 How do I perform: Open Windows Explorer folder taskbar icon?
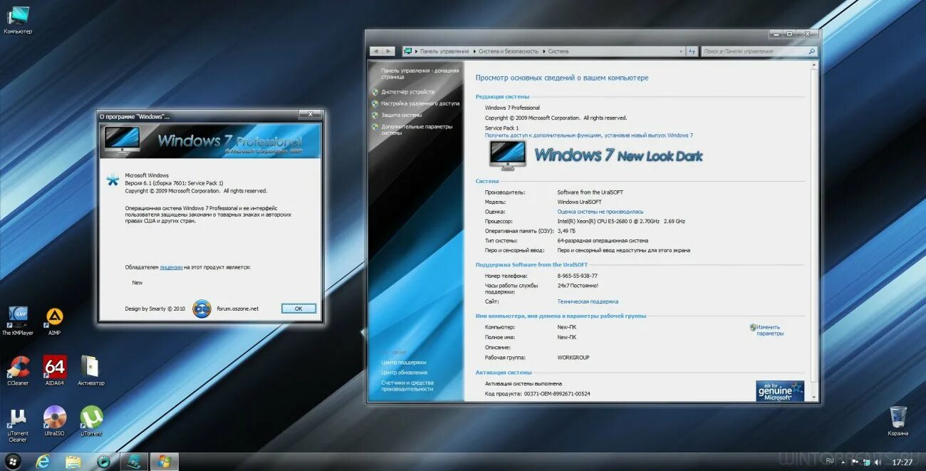tap(73, 461)
